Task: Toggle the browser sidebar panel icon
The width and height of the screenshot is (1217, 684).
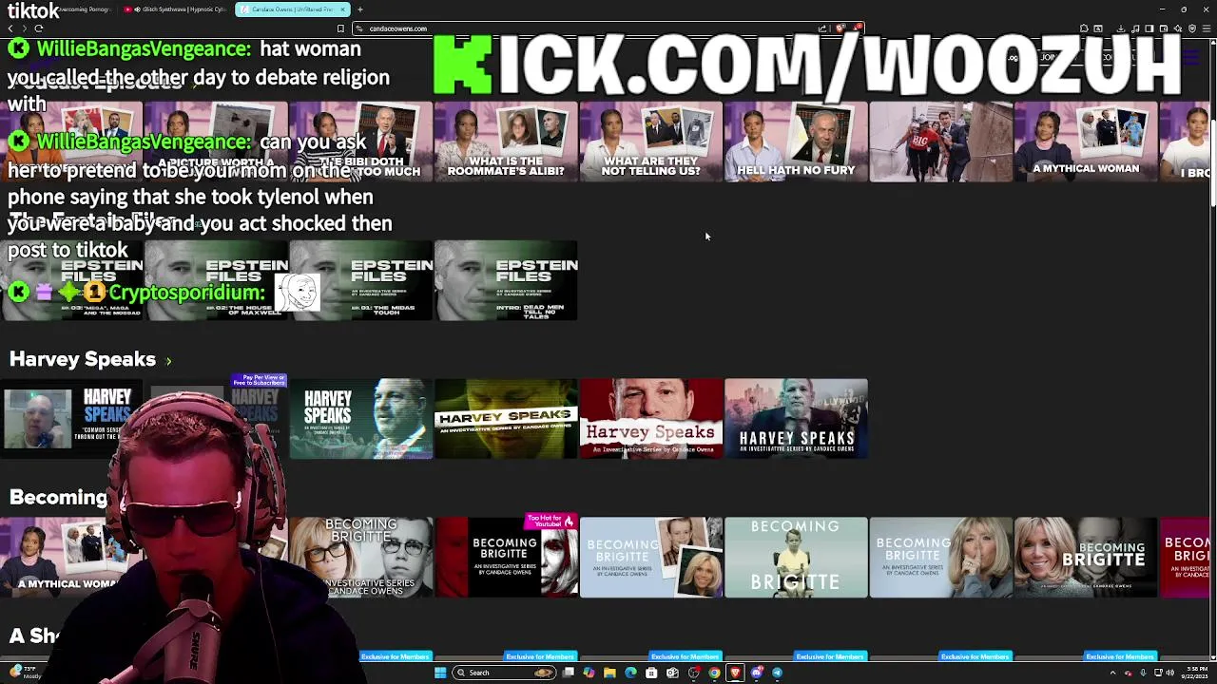Action: [x=1149, y=28]
